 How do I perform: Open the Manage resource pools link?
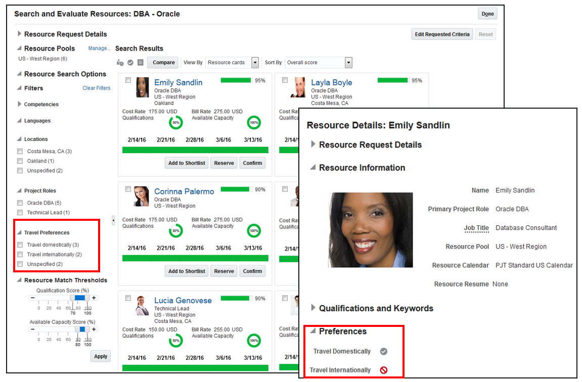point(99,48)
